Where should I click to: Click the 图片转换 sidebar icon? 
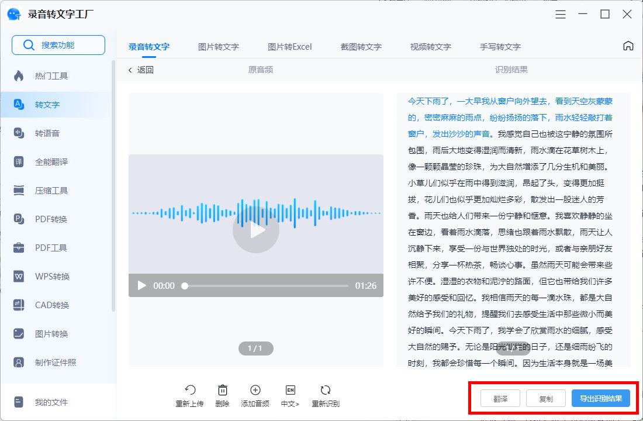point(19,334)
